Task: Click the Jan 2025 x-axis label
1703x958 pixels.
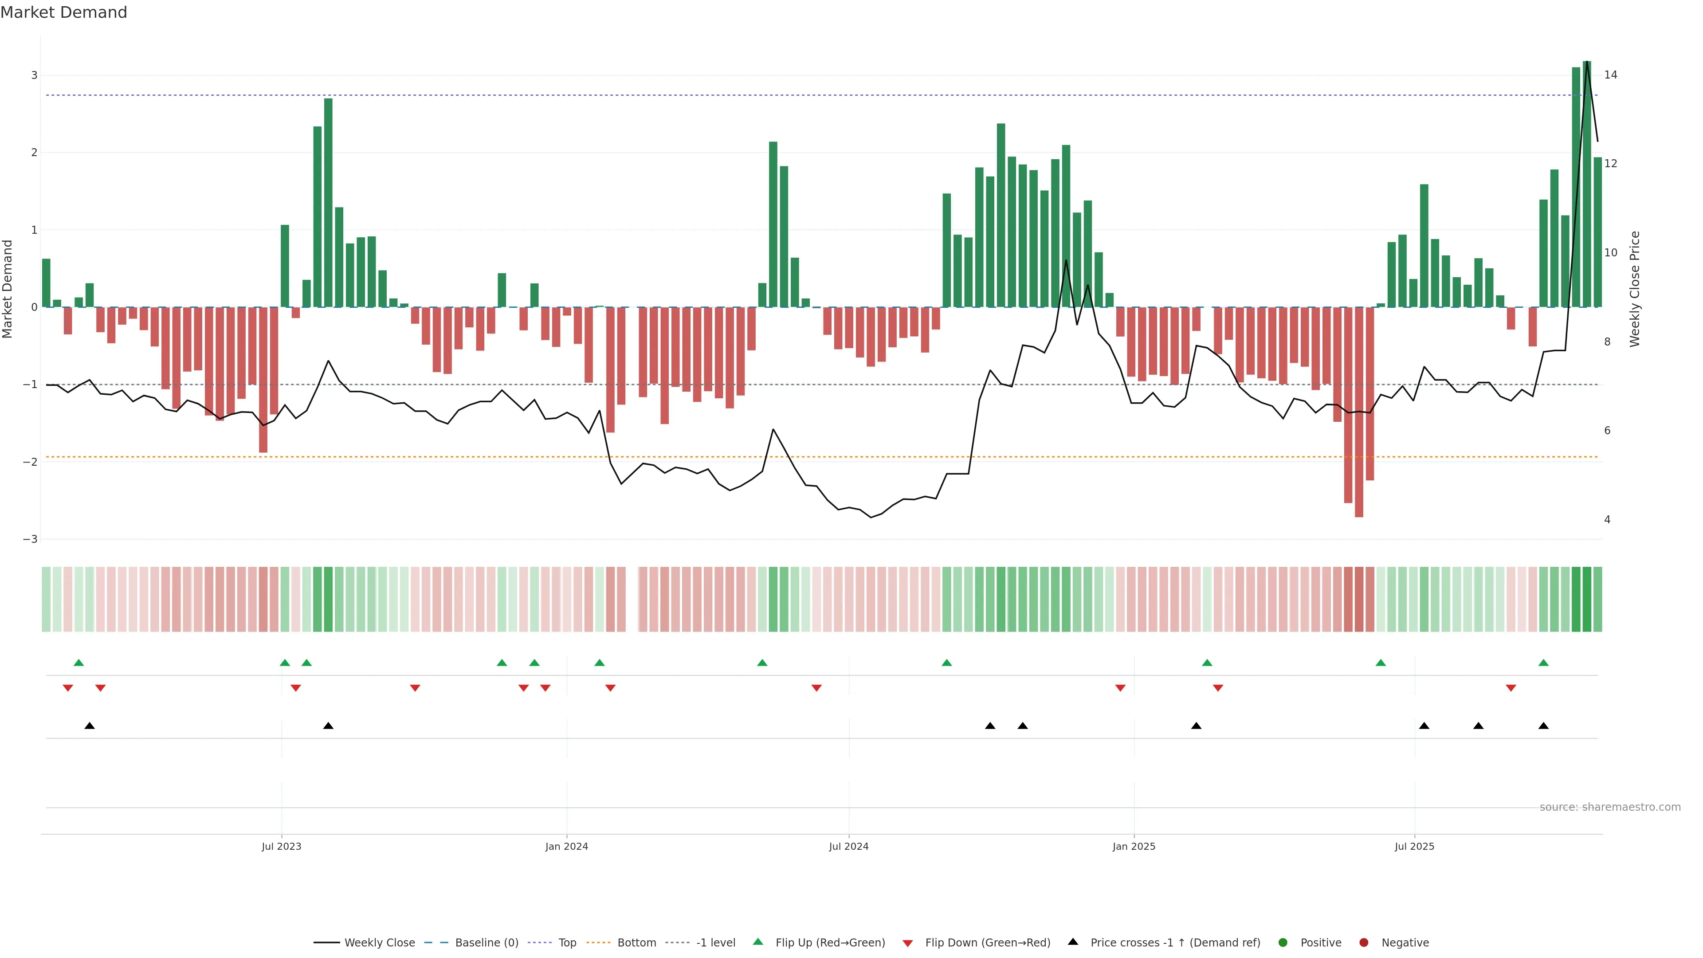Action: pos(1134,846)
